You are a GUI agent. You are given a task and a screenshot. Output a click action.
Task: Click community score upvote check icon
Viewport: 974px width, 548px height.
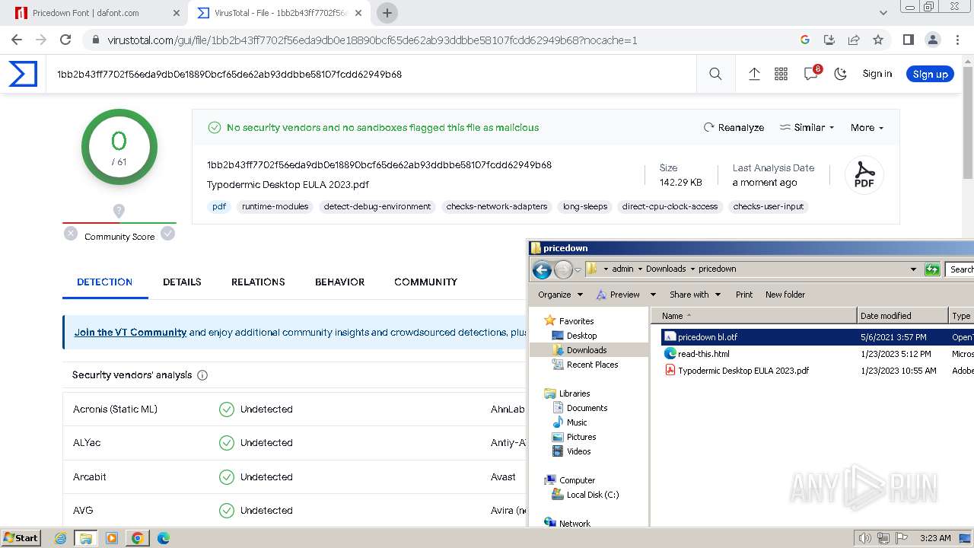point(167,234)
